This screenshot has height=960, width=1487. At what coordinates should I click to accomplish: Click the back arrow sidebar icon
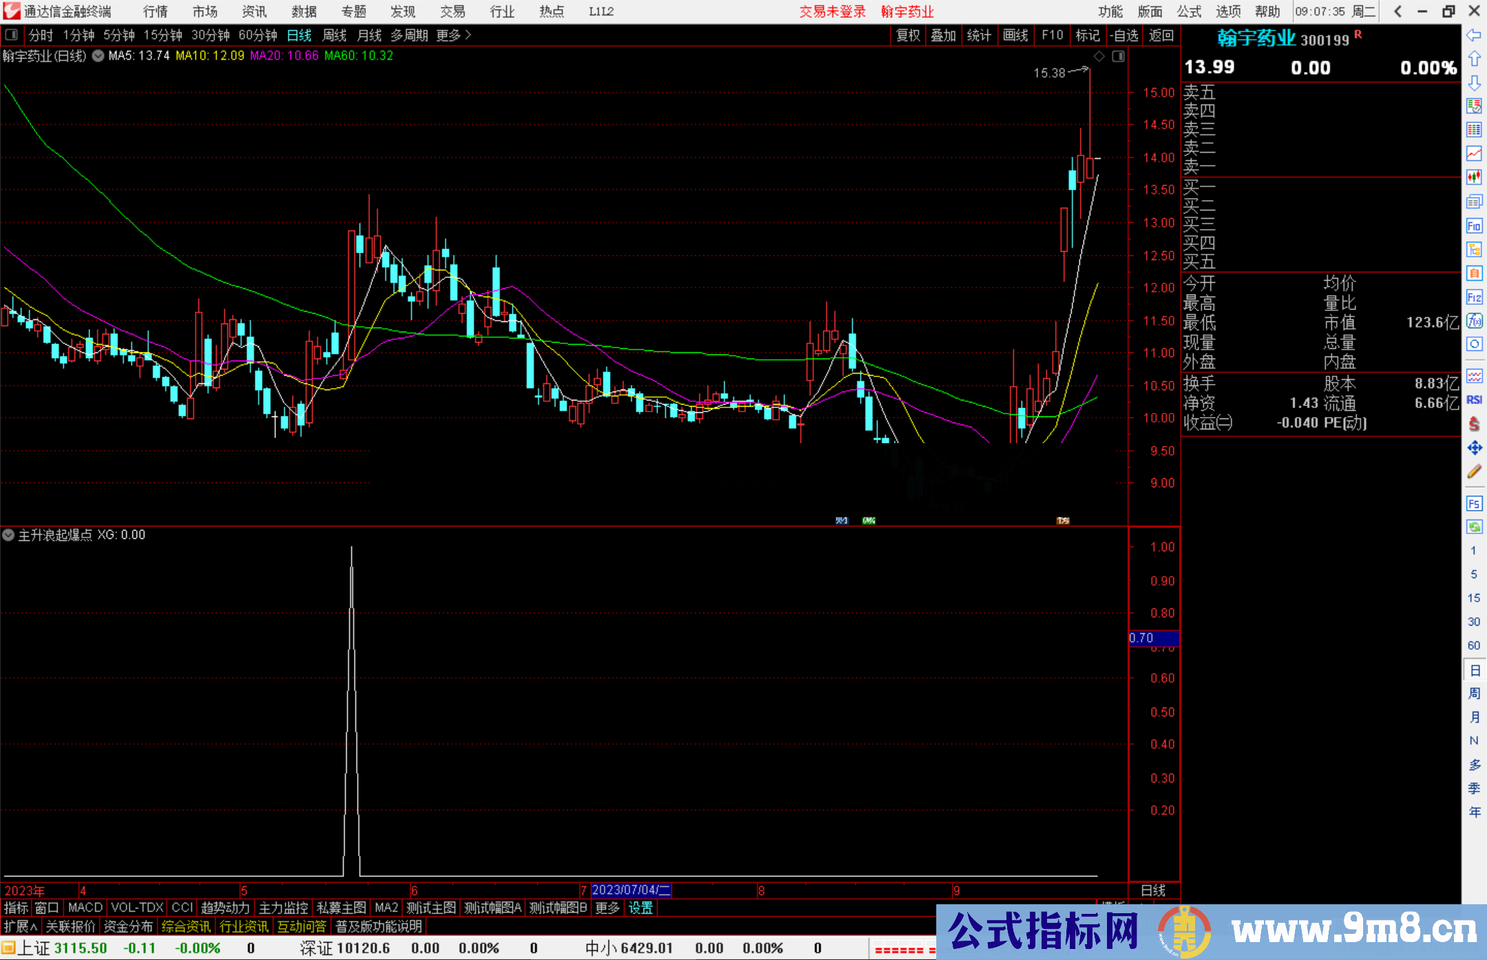[1473, 35]
